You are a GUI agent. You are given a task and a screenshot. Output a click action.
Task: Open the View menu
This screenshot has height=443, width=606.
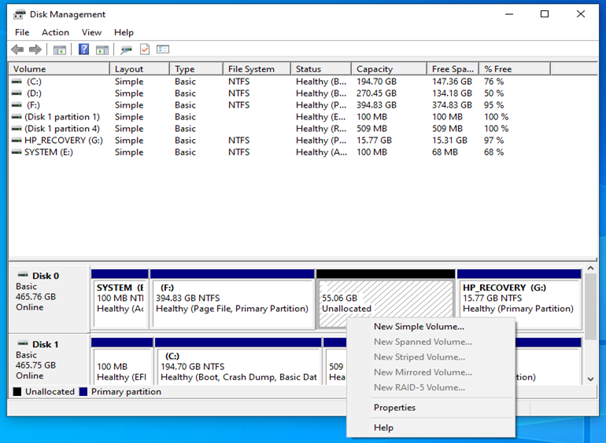point(91,32)
